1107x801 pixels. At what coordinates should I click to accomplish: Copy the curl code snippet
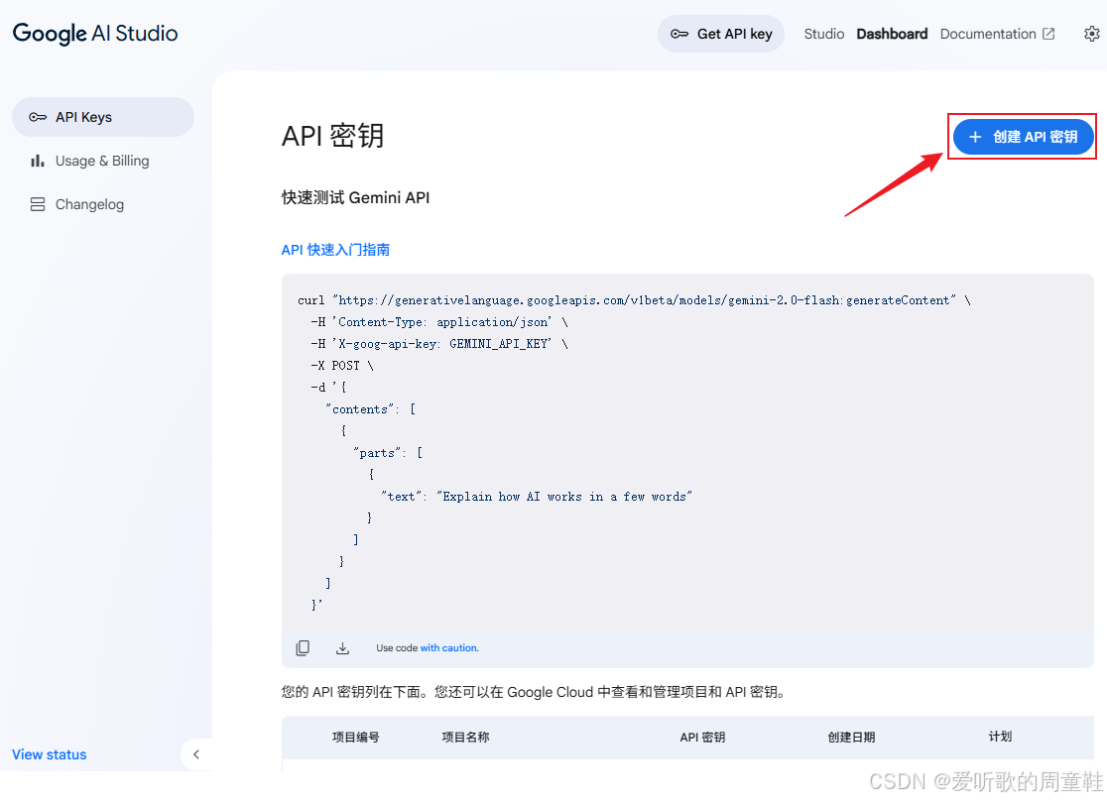coord(303,647)
